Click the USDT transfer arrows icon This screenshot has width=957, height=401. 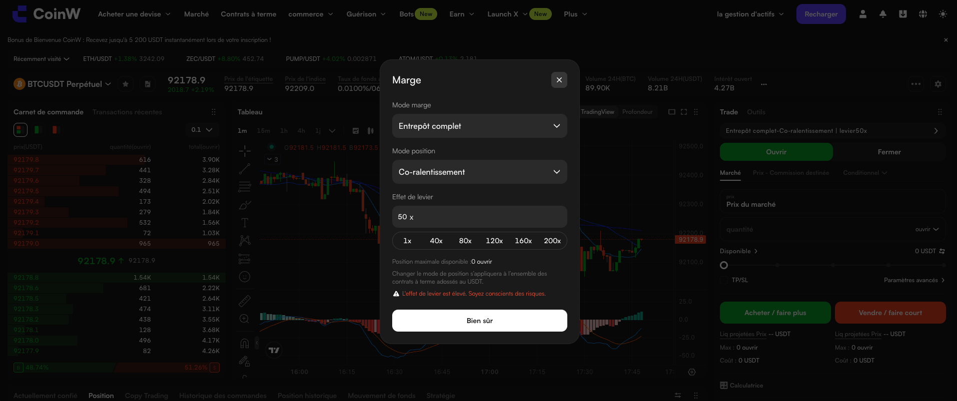[x=942, y=251]
